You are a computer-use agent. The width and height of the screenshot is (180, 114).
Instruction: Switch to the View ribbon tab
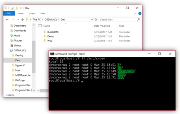tap(43, 14)
